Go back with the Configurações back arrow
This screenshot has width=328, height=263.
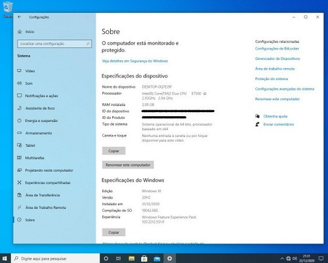click(x=20, y=17)
